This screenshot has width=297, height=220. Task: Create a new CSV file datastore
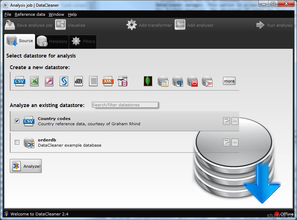coord(20,81)
